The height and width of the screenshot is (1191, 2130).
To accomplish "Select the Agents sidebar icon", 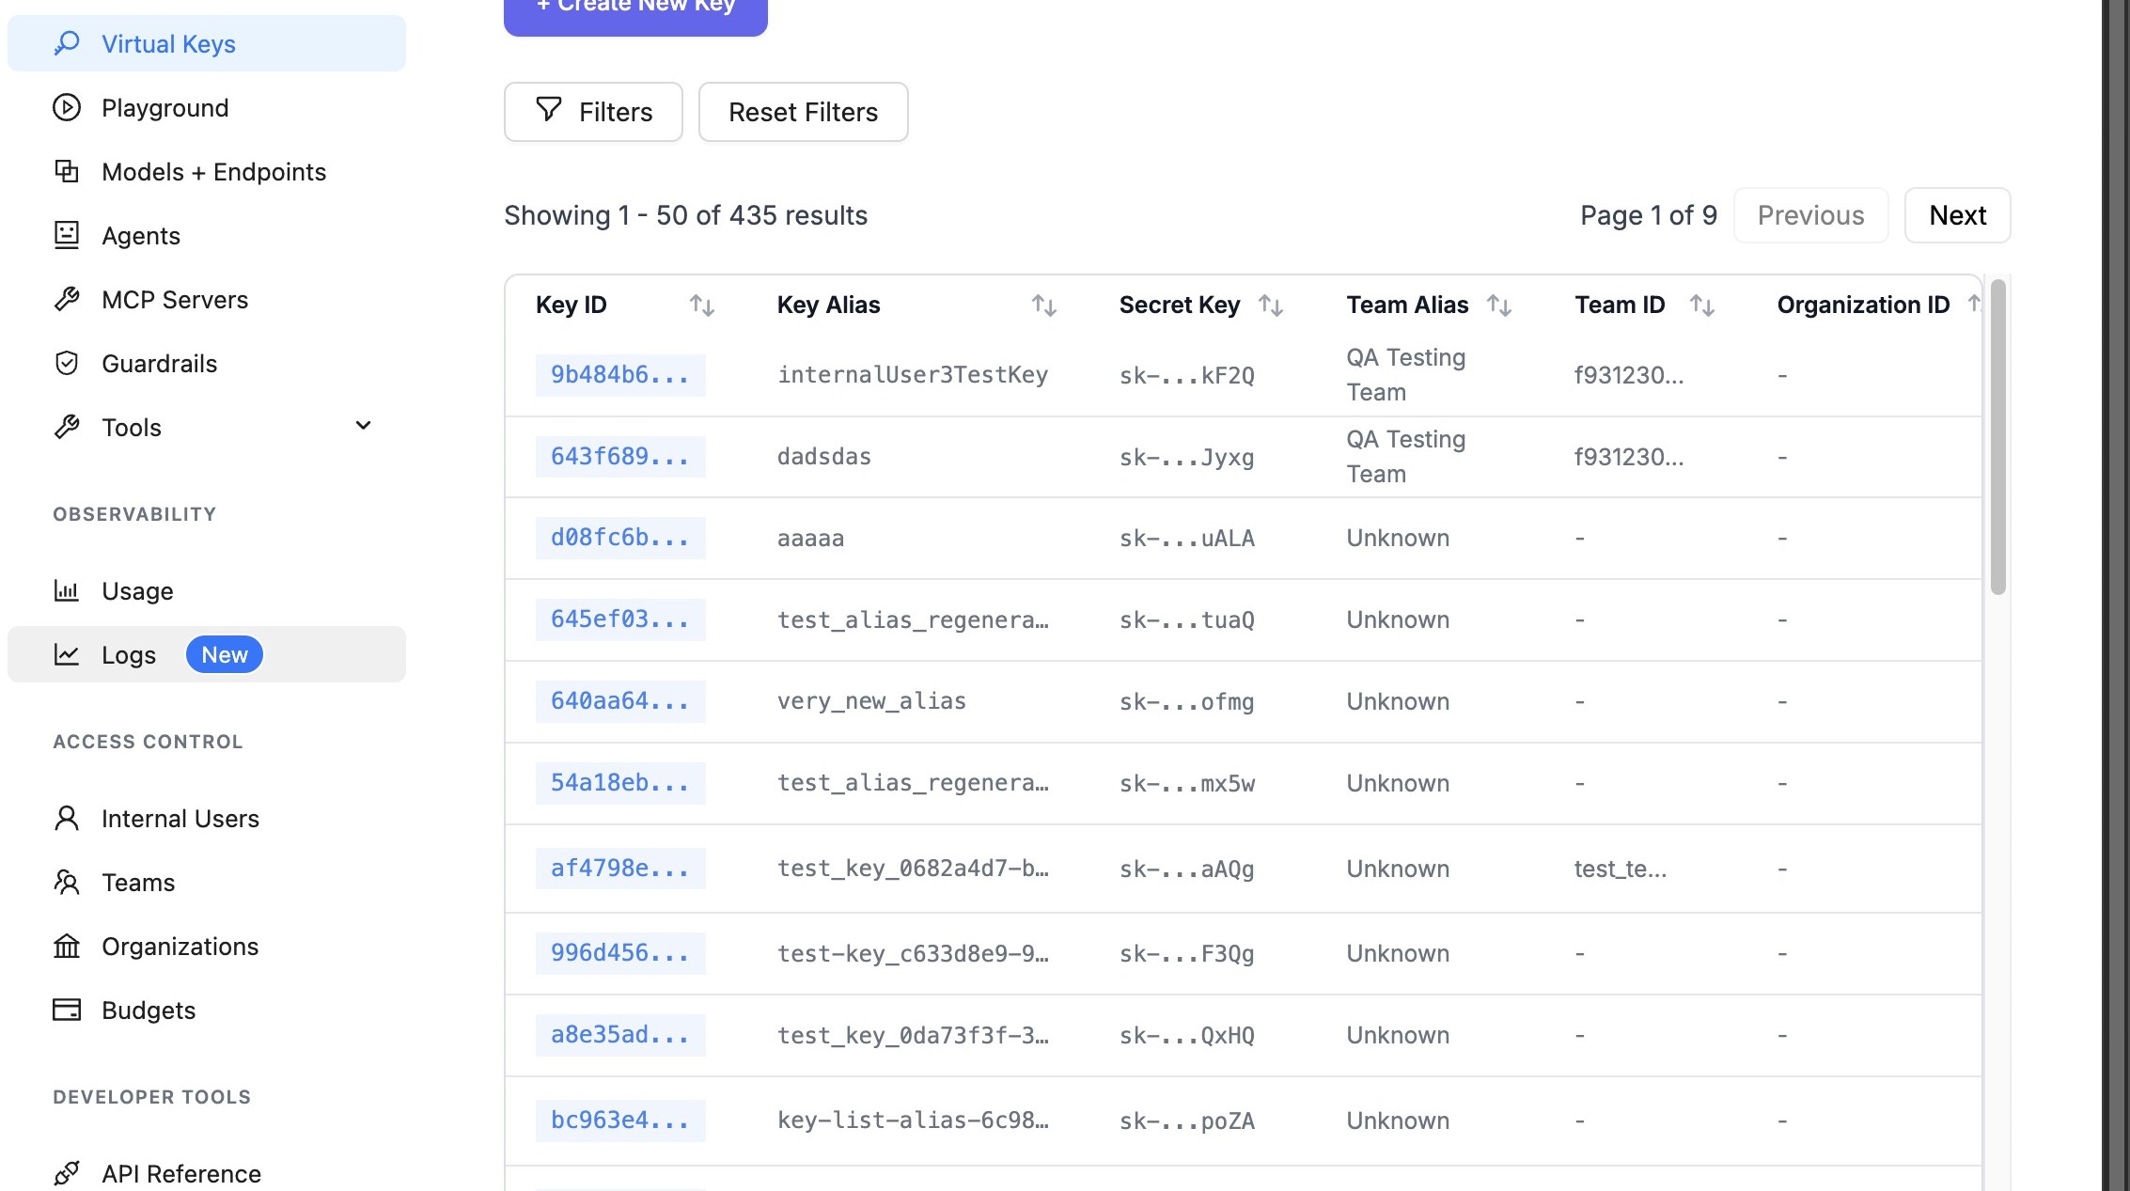I will point(67,235).
